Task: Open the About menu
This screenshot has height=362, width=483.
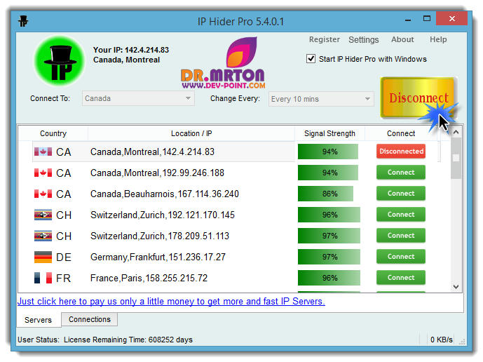Action: pyautogui.click(x=402, y=39)
